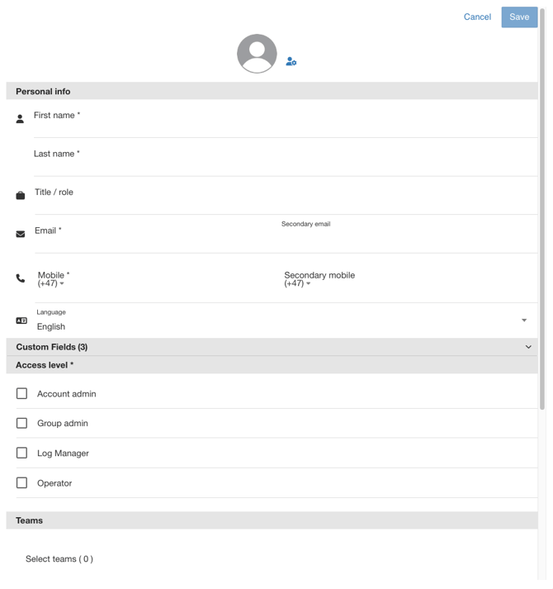This screenshot has height=589, width=553.
Task: Focus the First name input field
Action: coord(281,126)
